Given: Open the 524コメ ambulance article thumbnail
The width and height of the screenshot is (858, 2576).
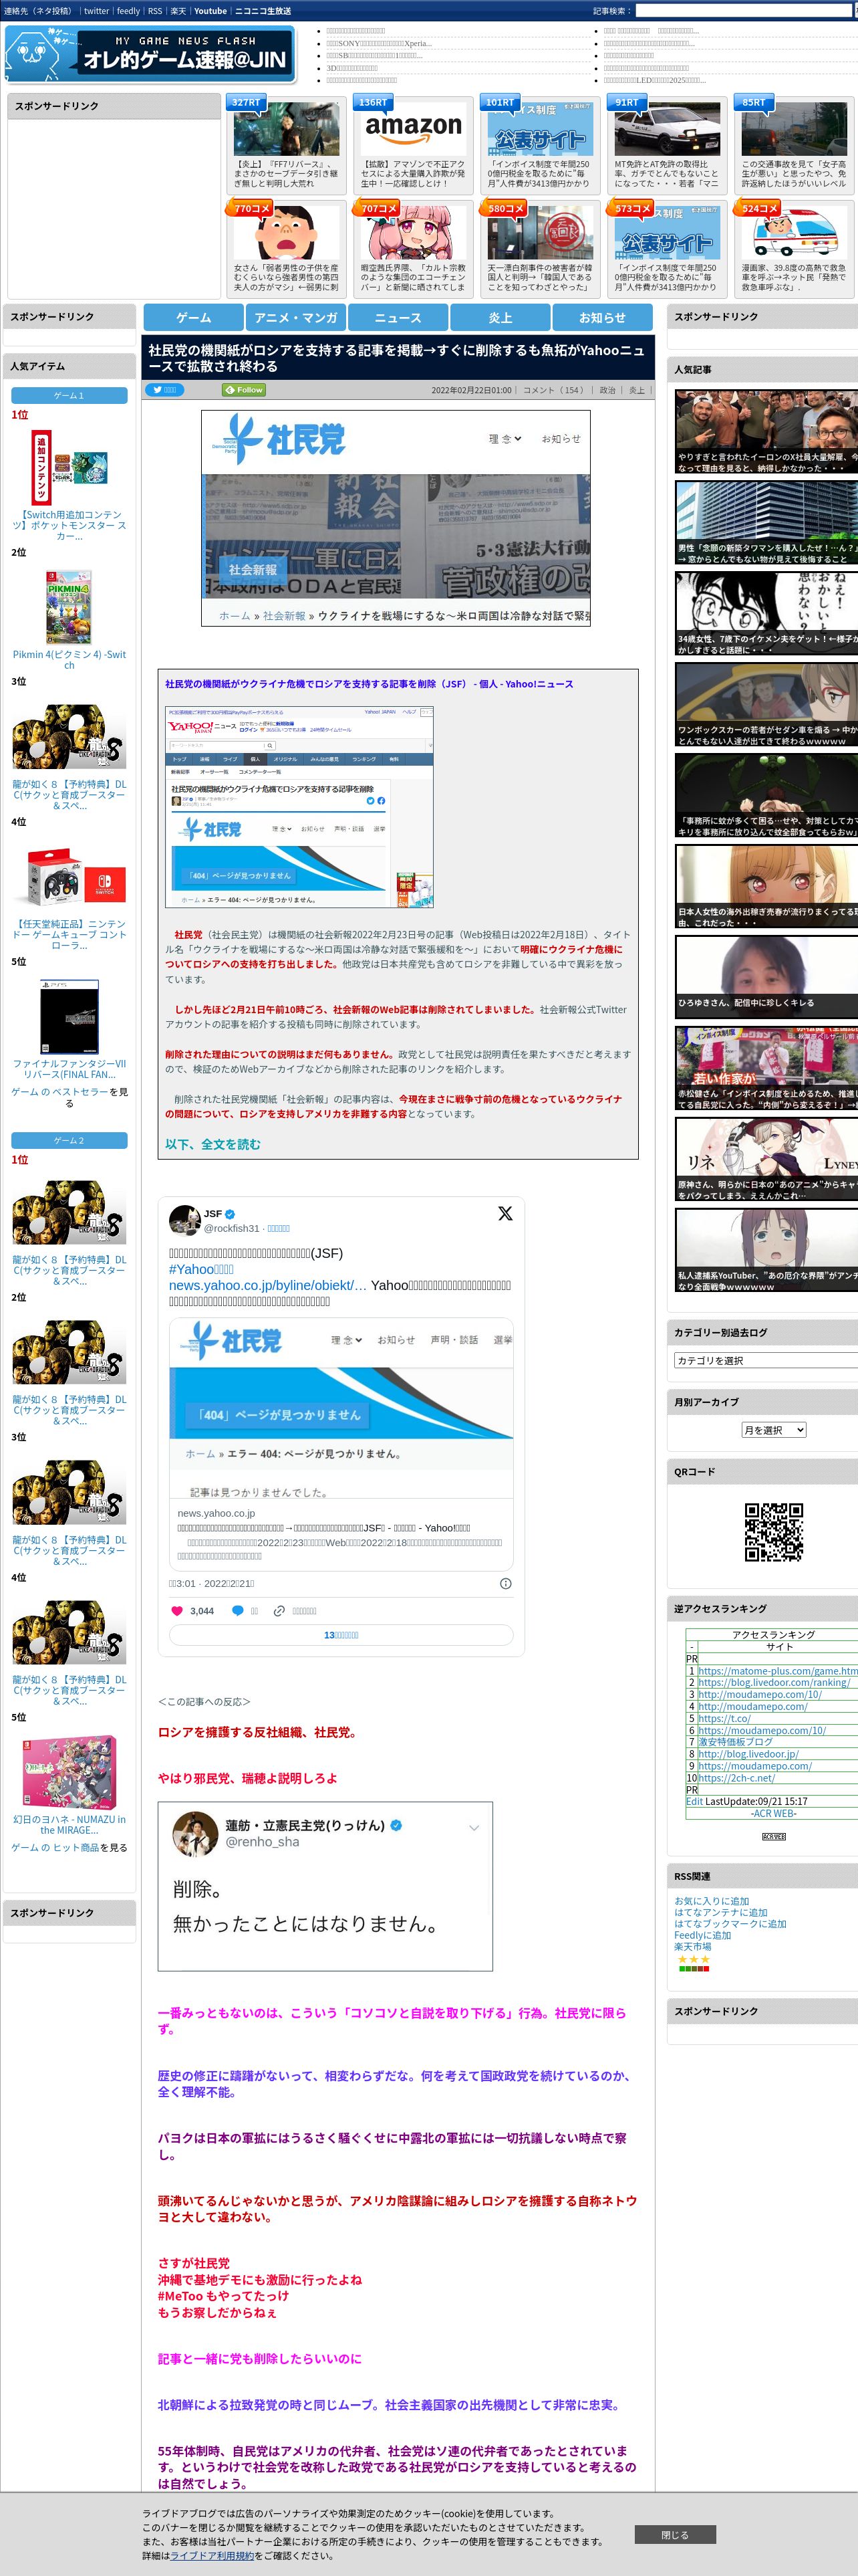Looking at the screenshot, I should pos(793,233).
